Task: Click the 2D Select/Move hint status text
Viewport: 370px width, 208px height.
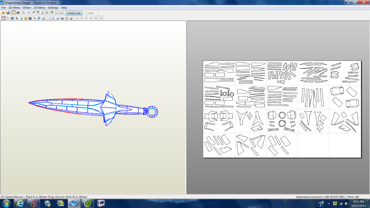Action: click(44, 197)
